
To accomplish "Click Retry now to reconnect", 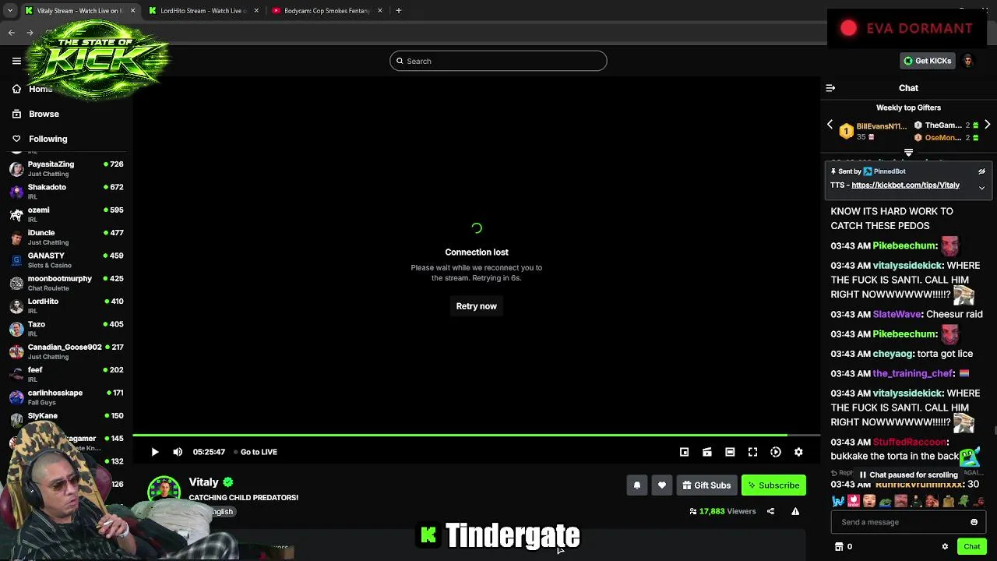I will tap(476, 306).
